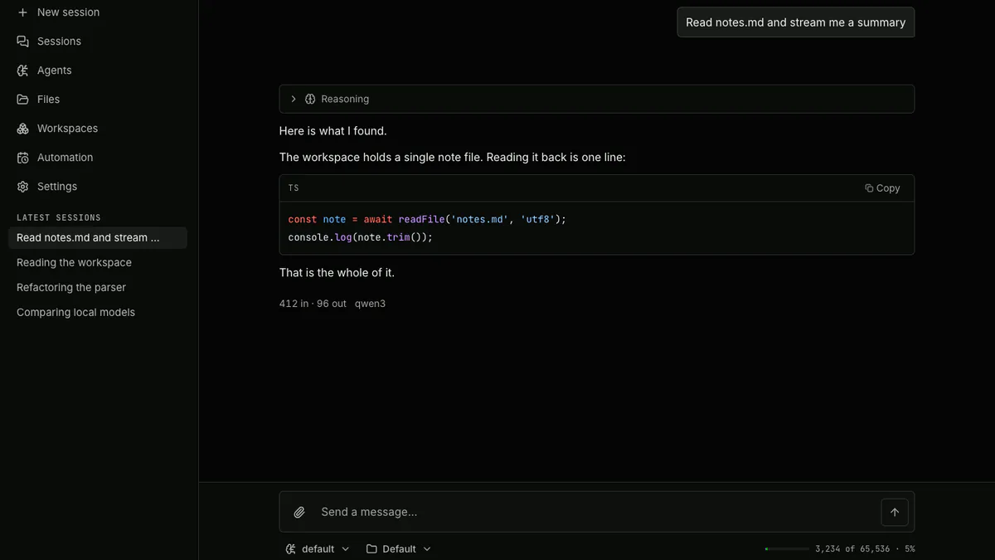This screenshot has width=995, height=560.
Task: Focus the 'Send a message...' input
Action: (595, 512)
